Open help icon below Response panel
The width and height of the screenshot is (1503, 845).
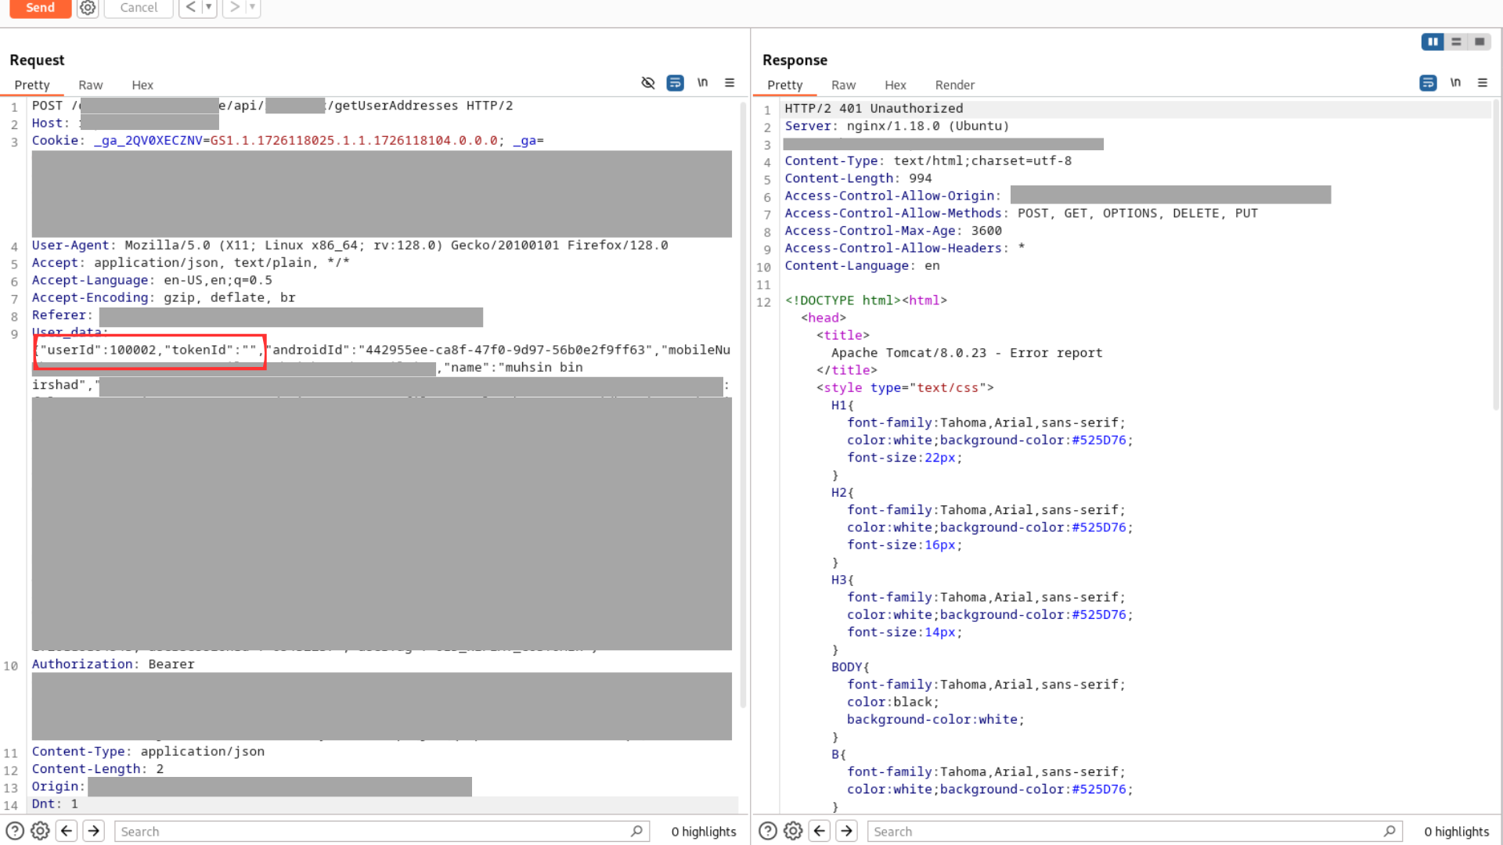(x=768, y=831)
